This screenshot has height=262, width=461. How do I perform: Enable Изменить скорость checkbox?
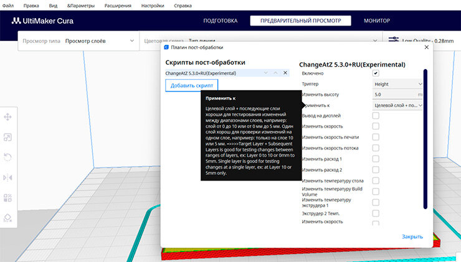[376, 126]
